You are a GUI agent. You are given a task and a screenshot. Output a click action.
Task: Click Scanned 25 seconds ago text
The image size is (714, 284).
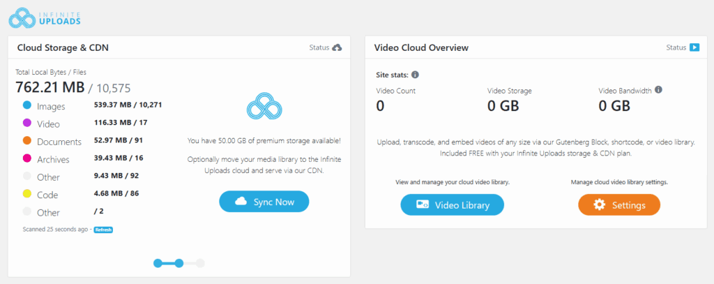click(55, 230)
